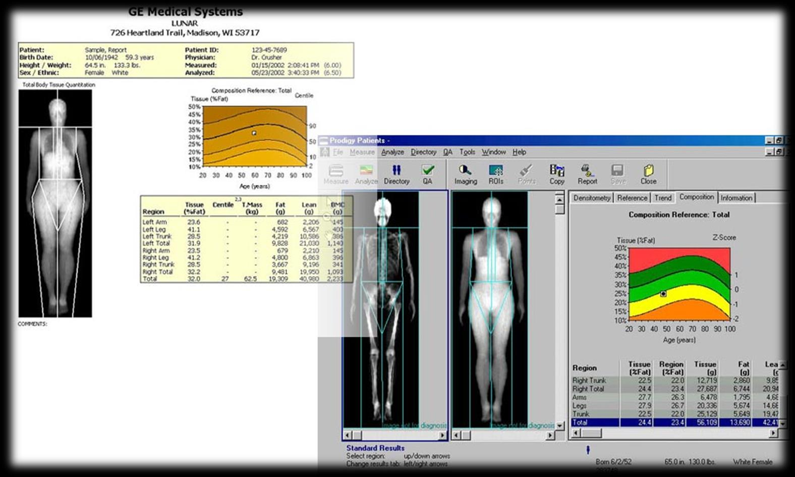Screen dimensions: 795x477
Task: Open the QA menu in menu bar
Action: coord(448,152)
